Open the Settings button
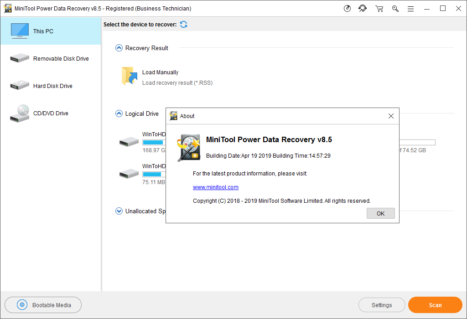 coord(382,305)
